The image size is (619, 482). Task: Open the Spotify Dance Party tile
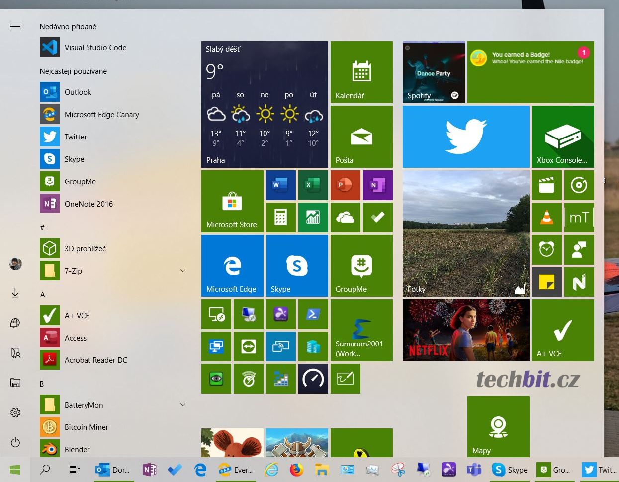coord(434,72)
